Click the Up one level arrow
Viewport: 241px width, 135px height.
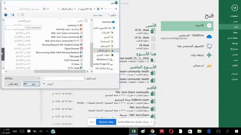coord(102,9)
